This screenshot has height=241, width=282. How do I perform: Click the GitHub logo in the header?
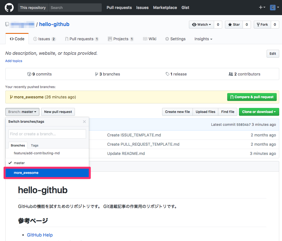[9, 7]
